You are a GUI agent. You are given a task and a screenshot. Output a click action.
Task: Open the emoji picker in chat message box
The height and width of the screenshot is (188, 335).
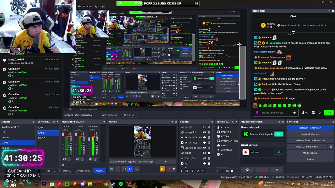click(x=294, y=113)
